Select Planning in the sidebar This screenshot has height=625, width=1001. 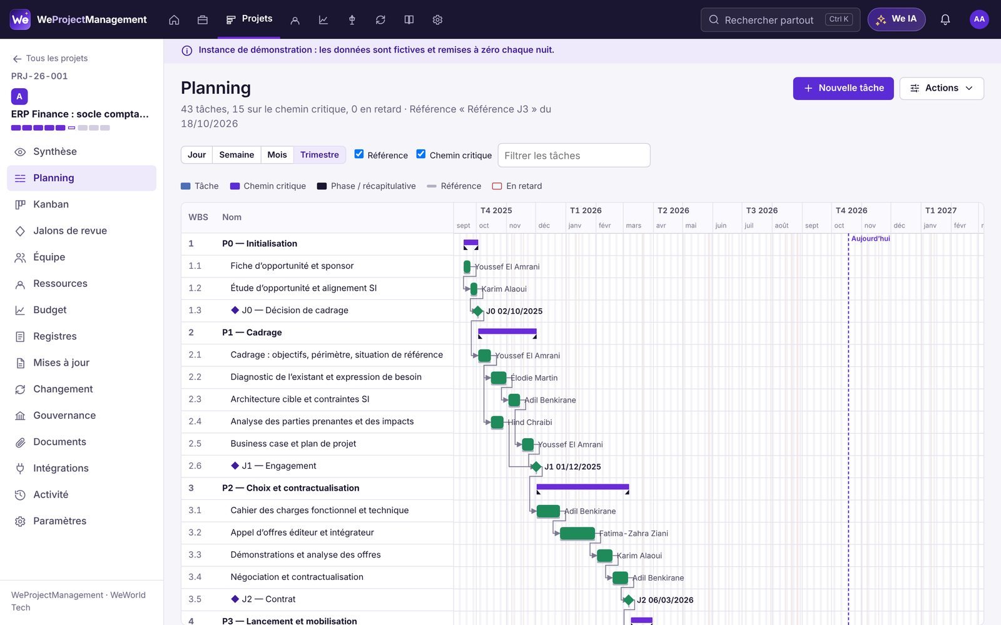81,178
